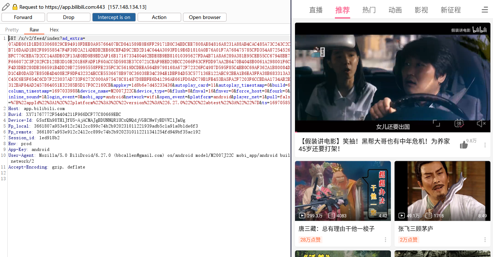Click the play-count icon beside 299.3万

[302, 216]
